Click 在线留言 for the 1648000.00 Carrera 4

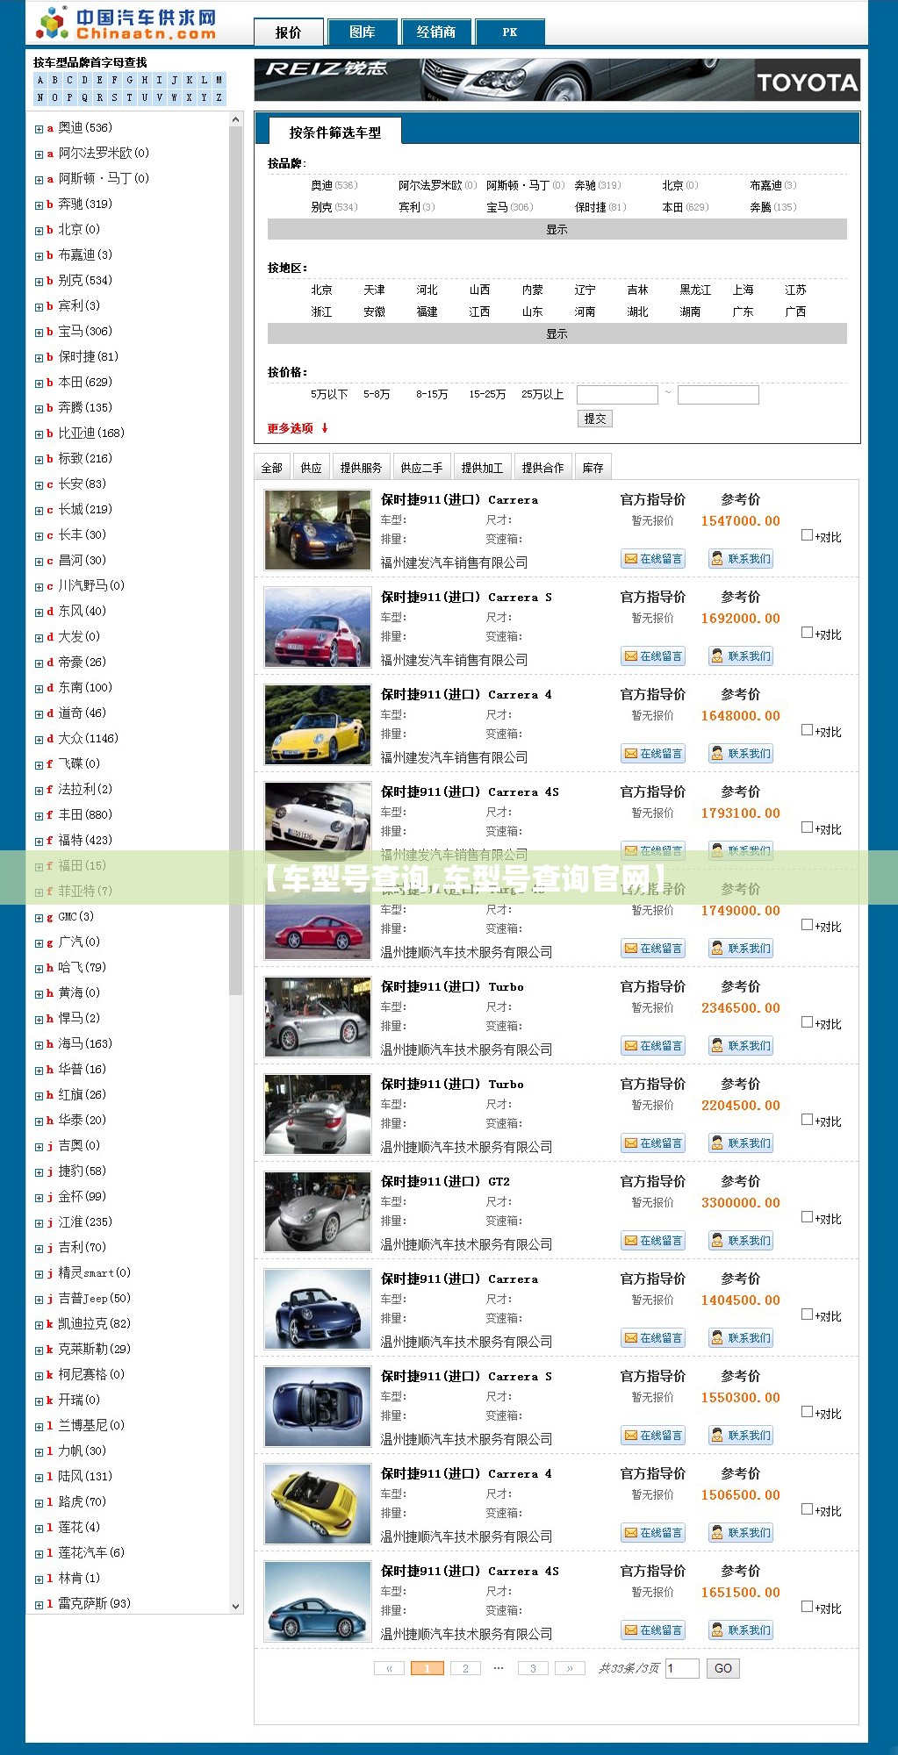[653, 754]
